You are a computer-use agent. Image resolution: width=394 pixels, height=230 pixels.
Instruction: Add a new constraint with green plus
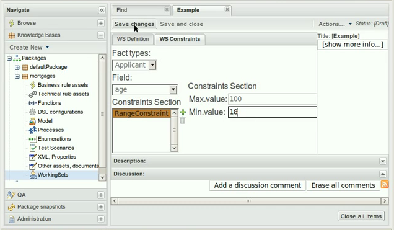tap(183, 112)
